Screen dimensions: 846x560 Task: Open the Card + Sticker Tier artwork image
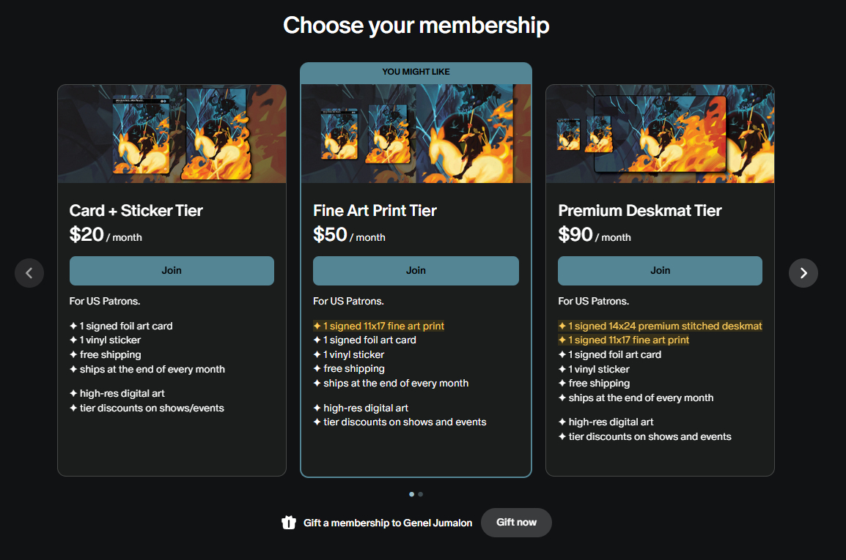[172, 134]
